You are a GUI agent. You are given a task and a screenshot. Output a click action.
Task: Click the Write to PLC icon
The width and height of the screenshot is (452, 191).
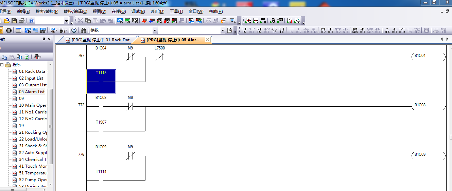[x=144, y=21]
